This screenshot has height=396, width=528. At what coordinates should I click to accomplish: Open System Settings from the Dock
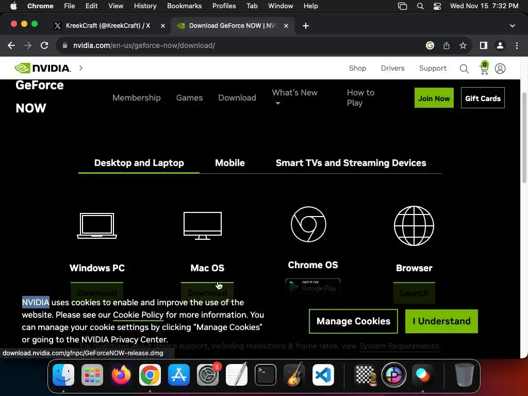[208, 375]
